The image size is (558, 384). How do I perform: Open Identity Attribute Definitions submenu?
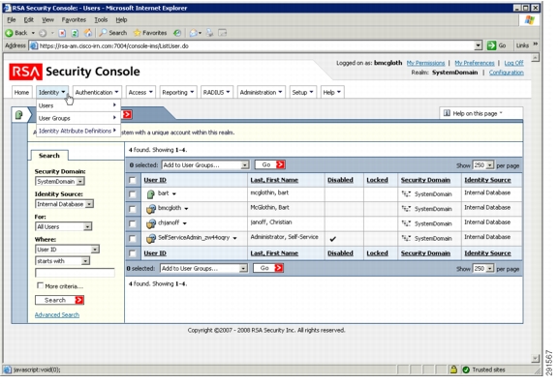point(77,131)
